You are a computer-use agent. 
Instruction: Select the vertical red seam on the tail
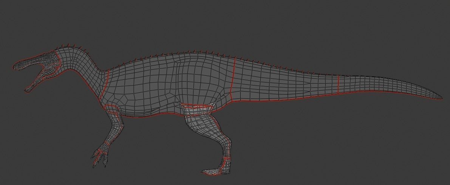tap(339, 84)
